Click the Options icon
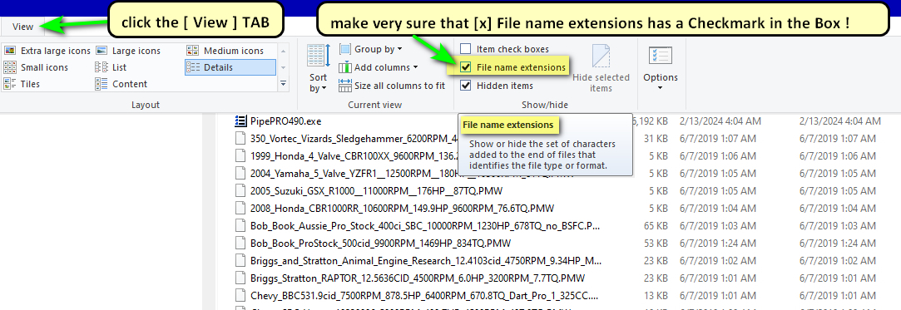 pyautogui.click(x=661, y=56)
